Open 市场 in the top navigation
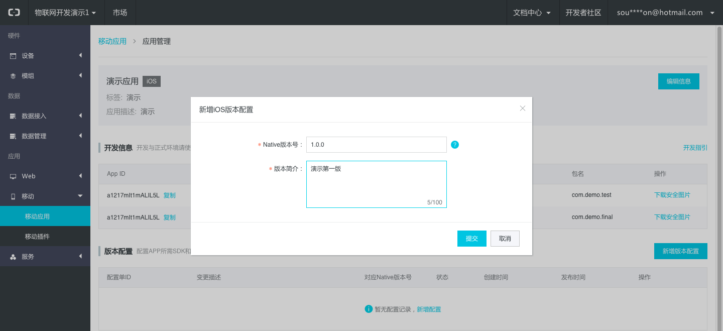 (120, 13)
